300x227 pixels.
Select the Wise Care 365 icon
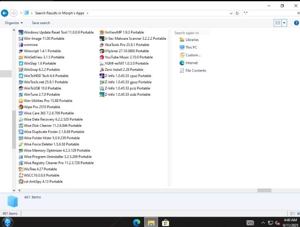click(21, 113)
